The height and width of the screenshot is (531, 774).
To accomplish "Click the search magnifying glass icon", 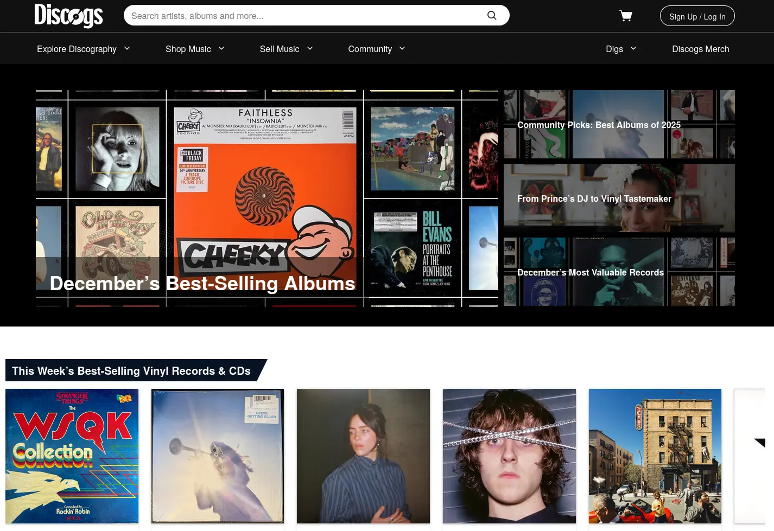I will tap(492, 15).
